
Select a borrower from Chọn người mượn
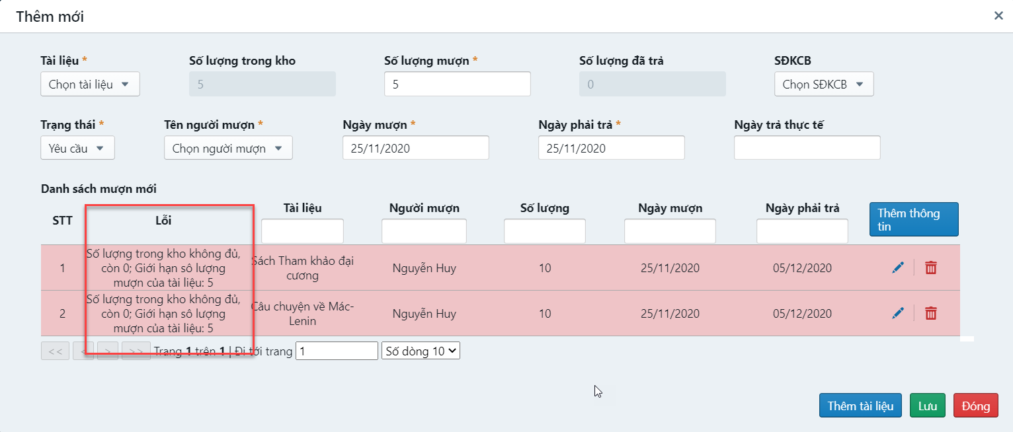pyautogui.click(x=228, y=149)
